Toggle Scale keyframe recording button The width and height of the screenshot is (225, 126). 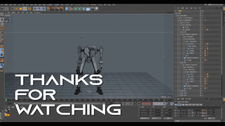click(157, 104)
